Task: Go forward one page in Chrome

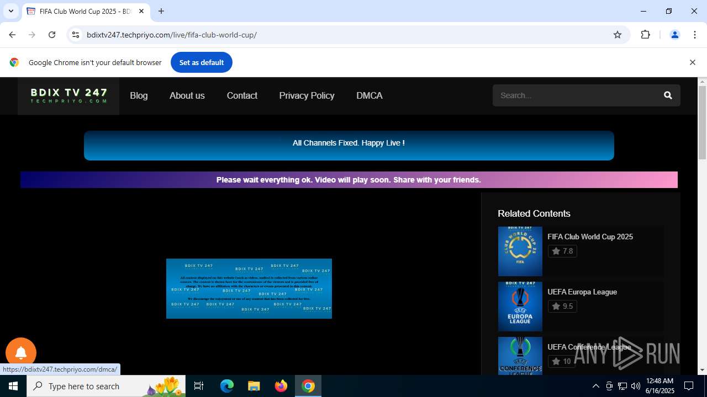Action: pyautogui.click(x=32, y=35)
